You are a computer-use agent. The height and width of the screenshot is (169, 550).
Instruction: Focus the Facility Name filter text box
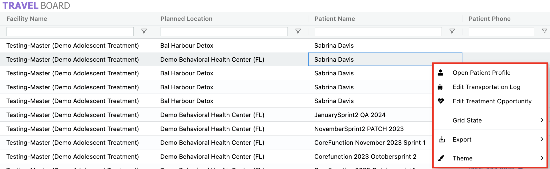click(70, 32)
